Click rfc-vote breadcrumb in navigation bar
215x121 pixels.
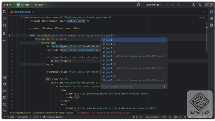click(x=9, y=117)
